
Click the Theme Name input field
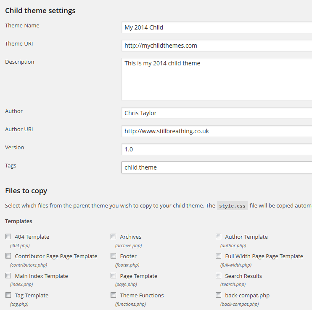click(x=217, y=27)
